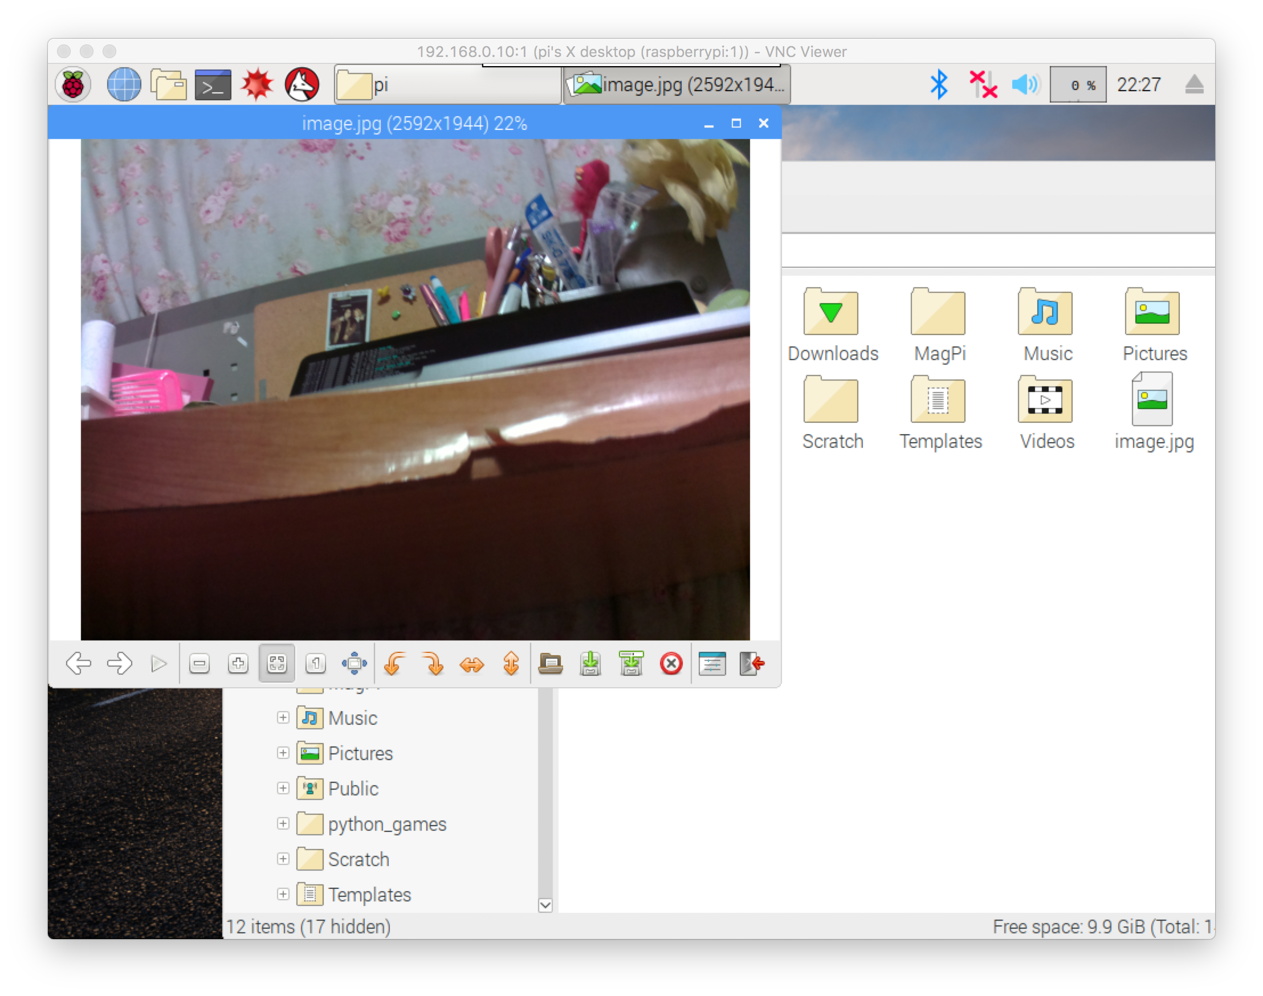Select image.jpg taskbar window button
This screenshot has width=1263, height=996.
click(677, 85)
